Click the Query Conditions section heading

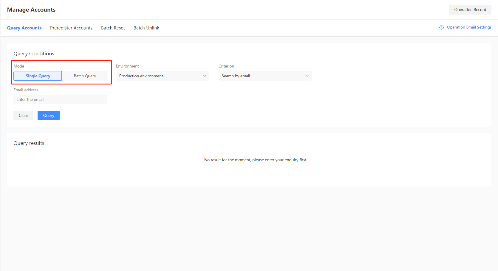[34, 54]
